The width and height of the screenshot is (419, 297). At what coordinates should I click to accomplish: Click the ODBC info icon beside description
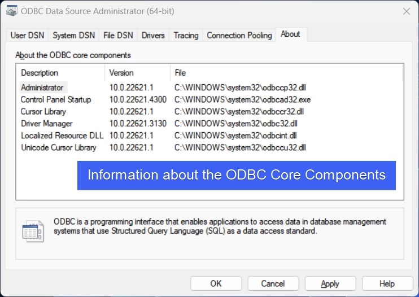click(33, 231)
